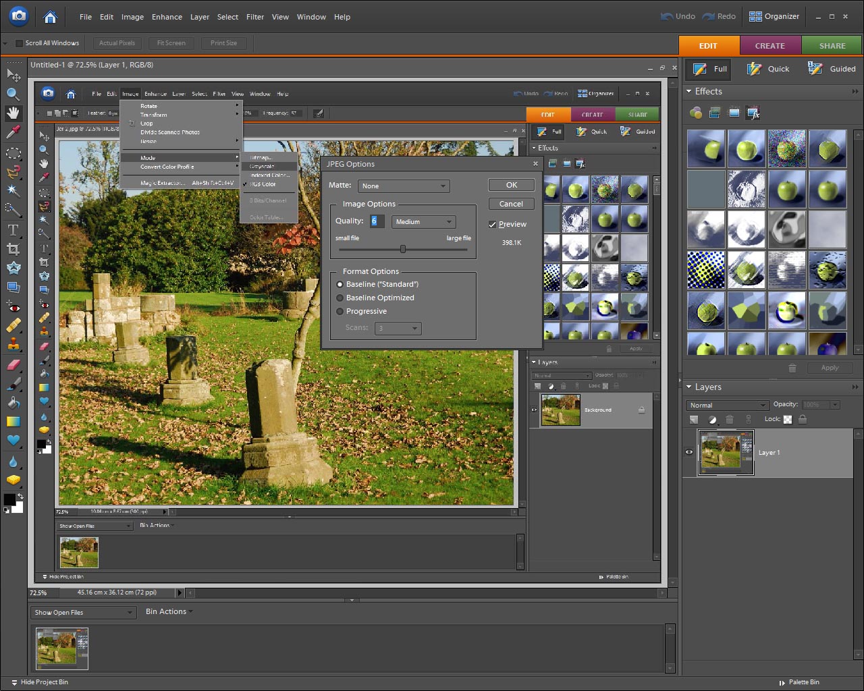Show Photo Effects in the outer Effects panel

pos(734,113)
